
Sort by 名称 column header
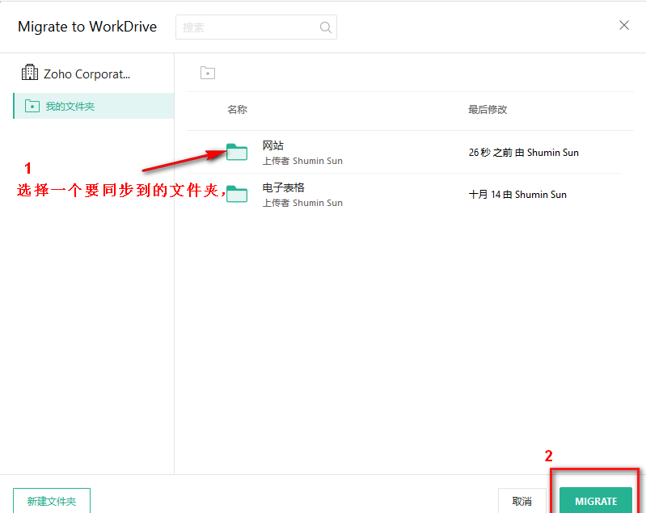tap(238, 110)
